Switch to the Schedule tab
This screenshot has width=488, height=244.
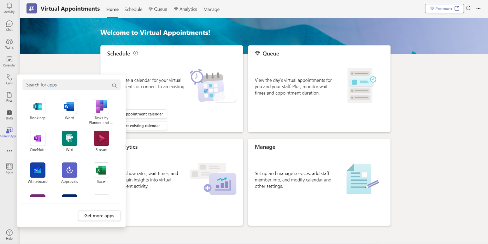click(133, 9)
